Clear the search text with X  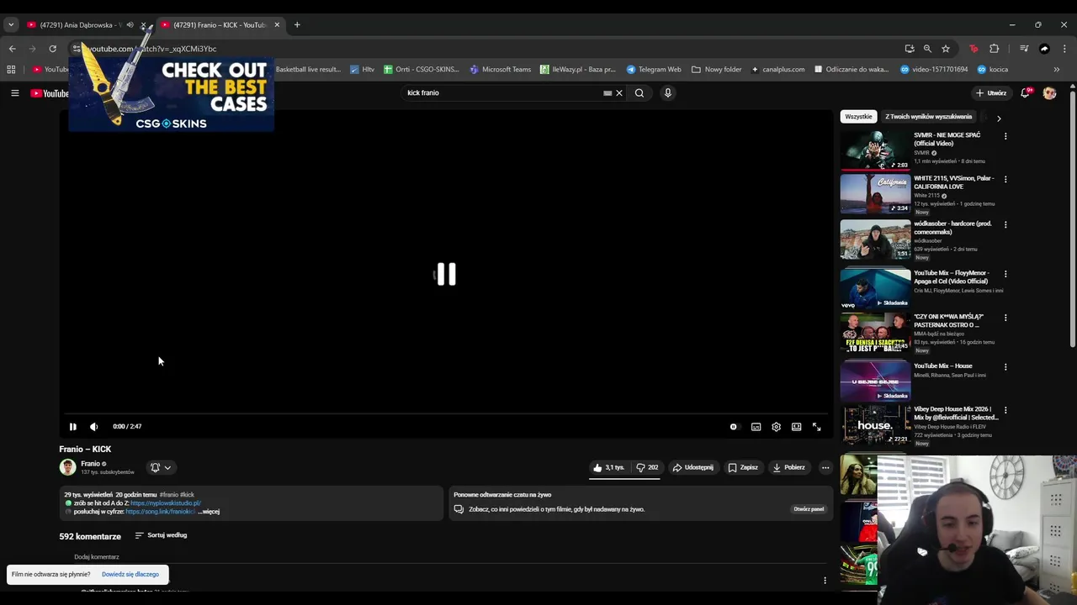tap(619, 93)
